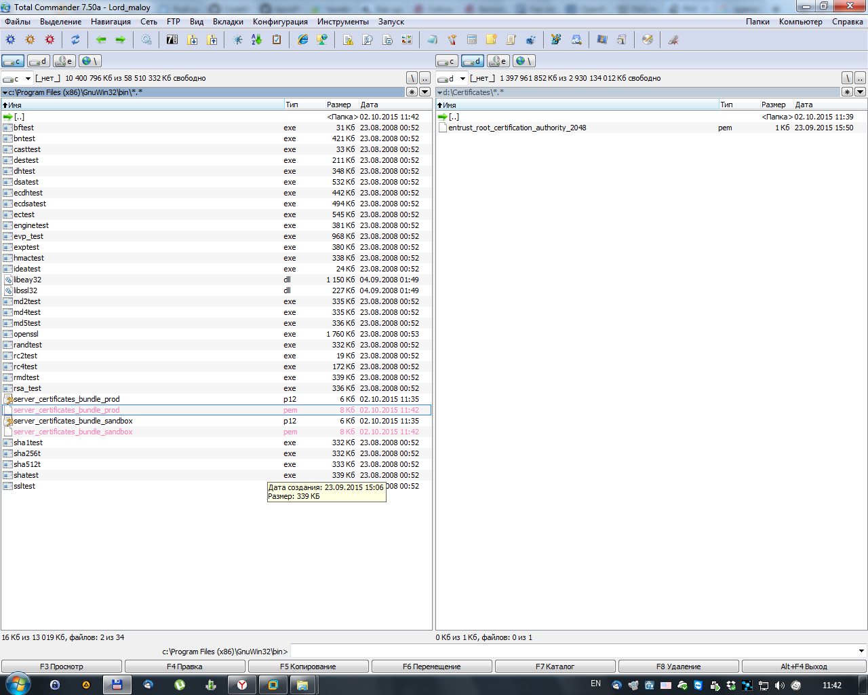The image size is (868, 695).
Task: Click the A-Z sort toolbar icon
Action: pos(257,40)
